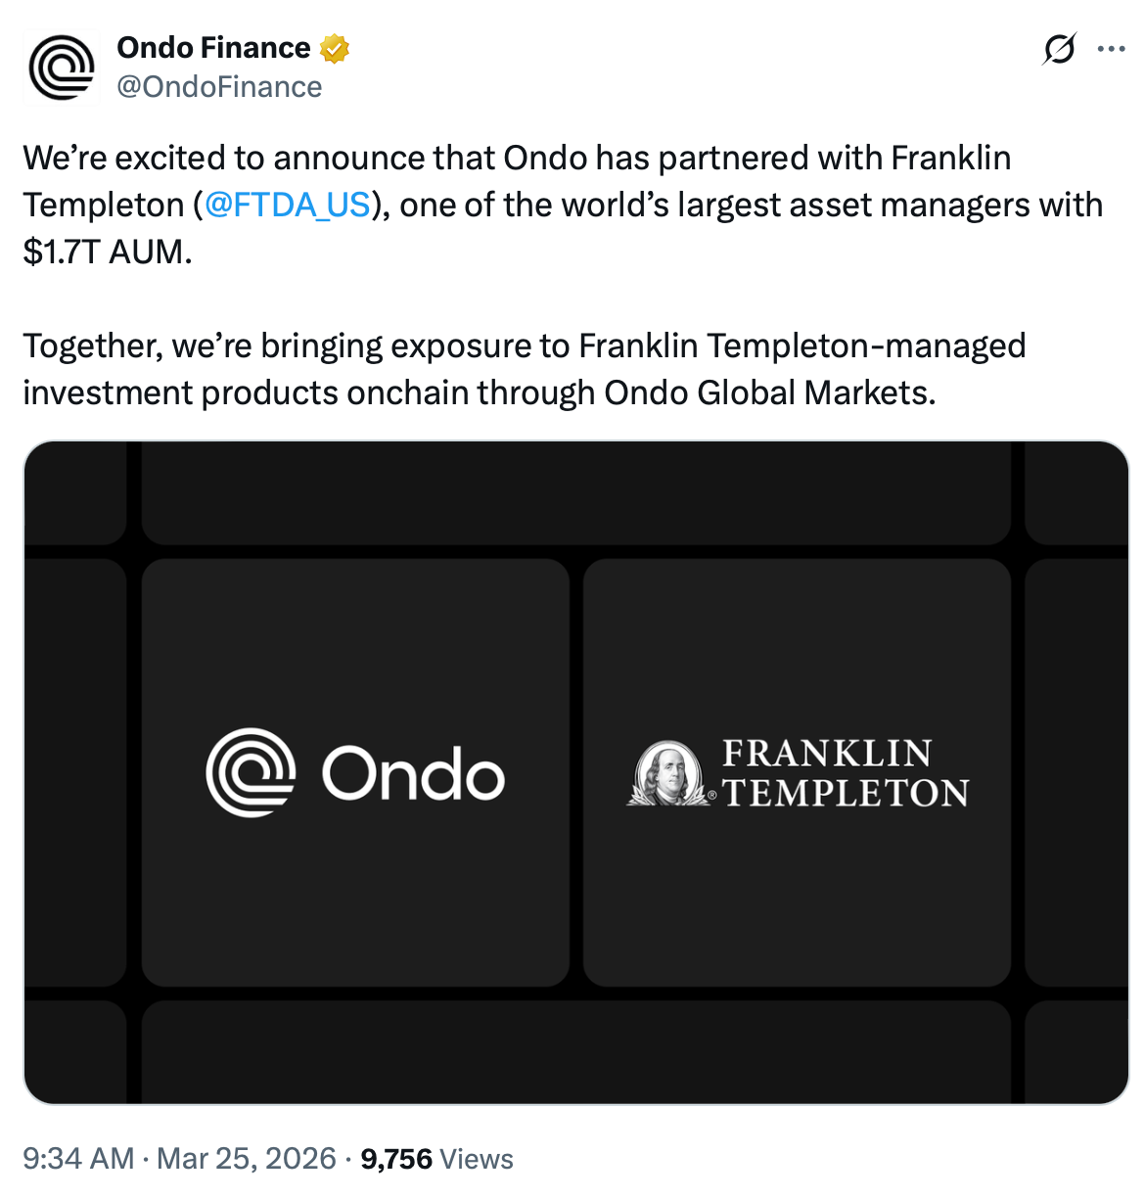Select the Ondo wordmark logo tile
The height and width of the screenshot is (1199, 1145).
(x=355, y=773)
